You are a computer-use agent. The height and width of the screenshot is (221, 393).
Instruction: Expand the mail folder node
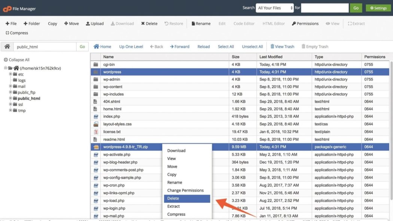pyautogui.click(x=10, y=86)
